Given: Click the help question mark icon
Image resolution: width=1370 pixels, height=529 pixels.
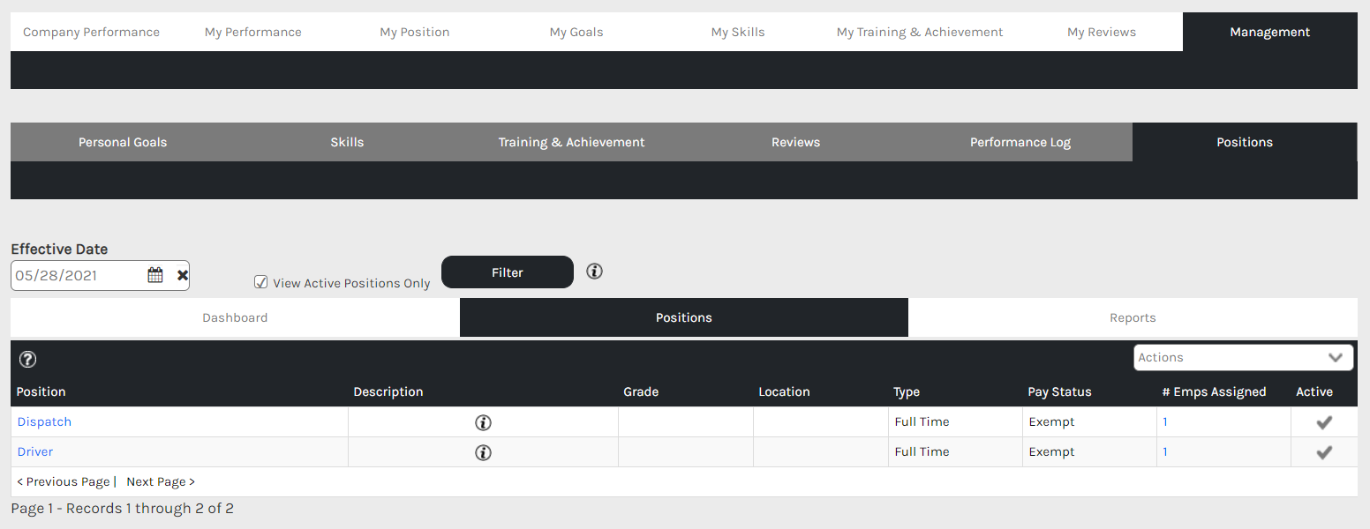Looking at the screenshot, I should click(27, 359).
